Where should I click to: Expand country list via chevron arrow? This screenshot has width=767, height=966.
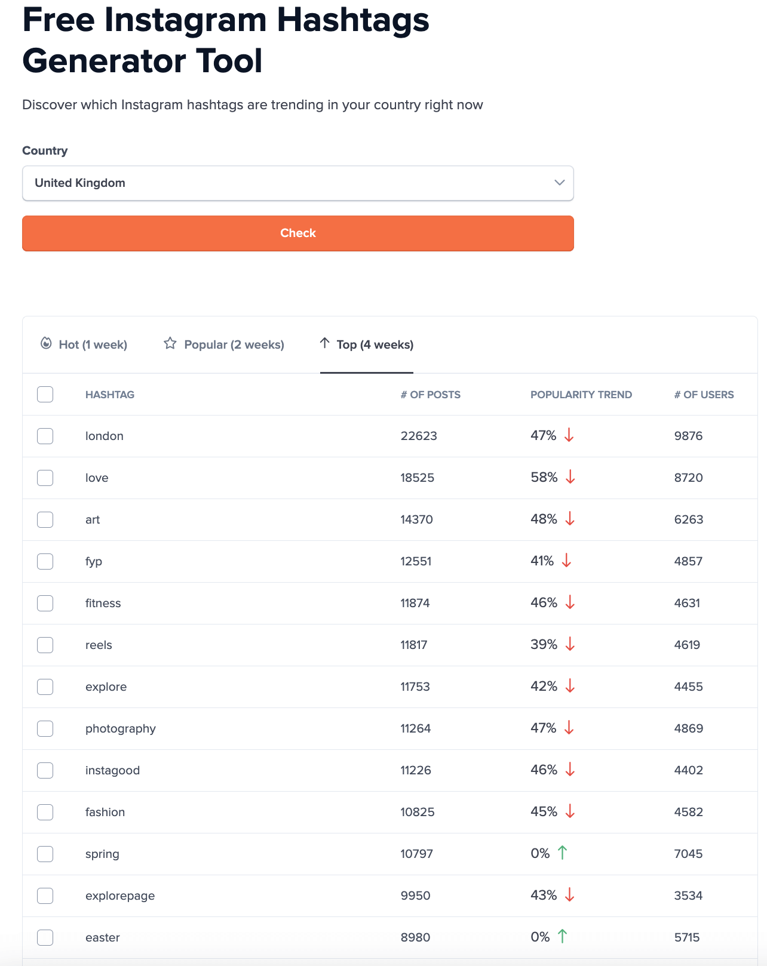point(559,183)
